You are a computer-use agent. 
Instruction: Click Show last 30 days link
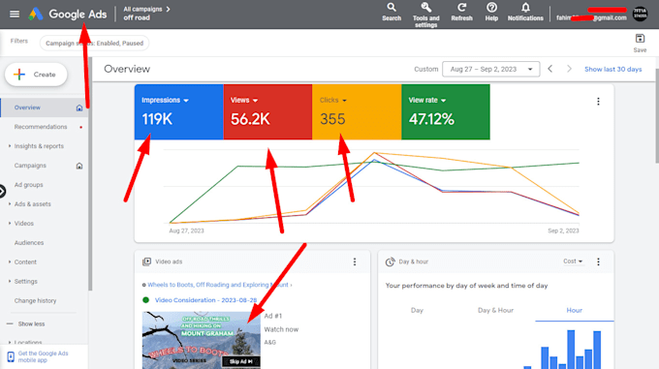pyautogui.click(x=612, y=70)
